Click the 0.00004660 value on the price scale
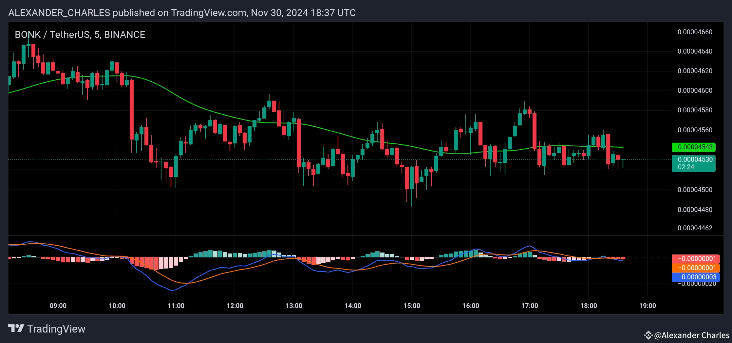 pyautogui.click(x=696, y=32)
